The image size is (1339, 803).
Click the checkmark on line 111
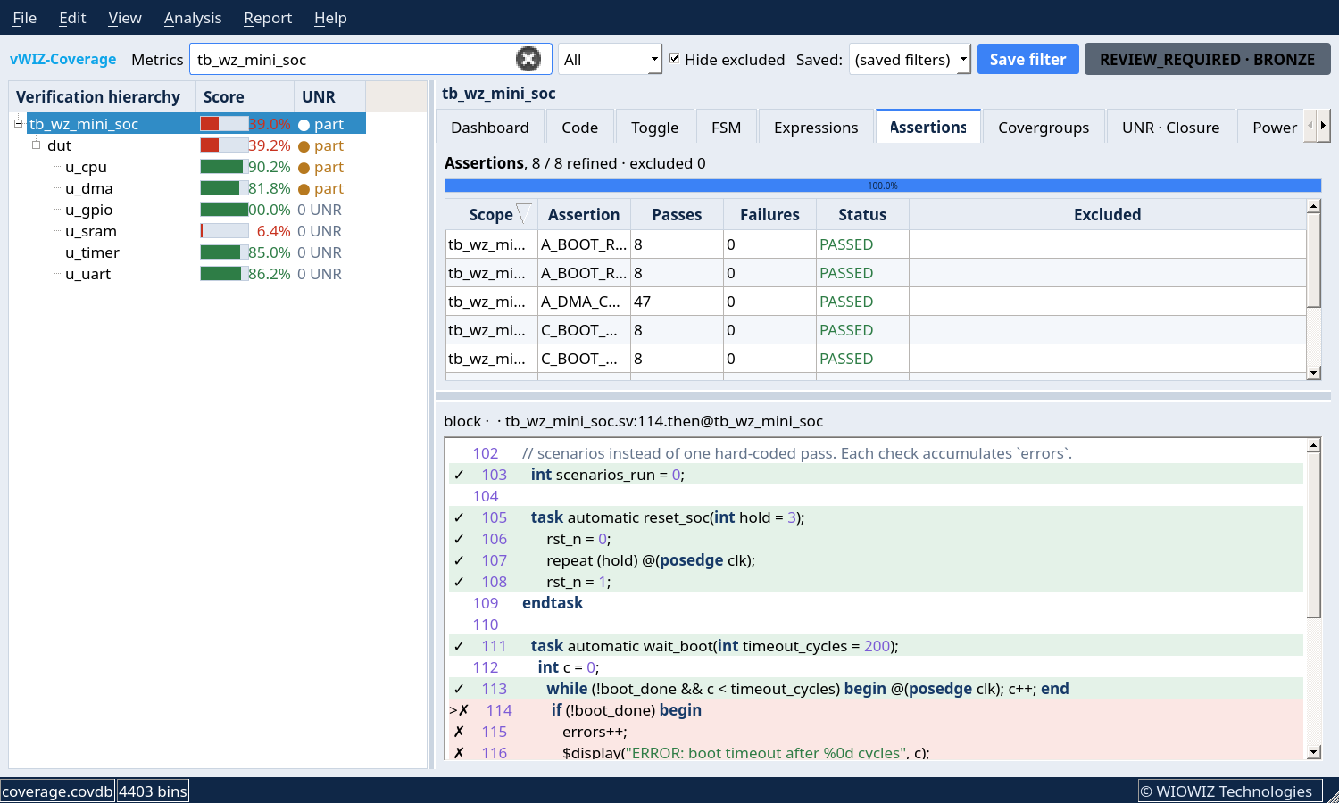point(459,646)
